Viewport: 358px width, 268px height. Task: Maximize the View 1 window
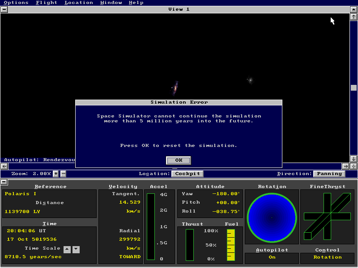point(354,9)
